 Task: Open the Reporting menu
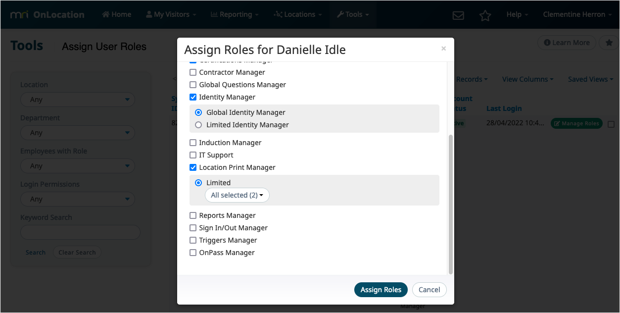tap(235, 14)
